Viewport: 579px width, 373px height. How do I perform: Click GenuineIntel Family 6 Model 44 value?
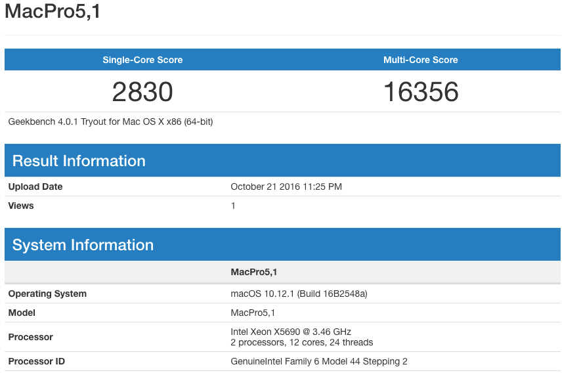[x=318, y=361]
